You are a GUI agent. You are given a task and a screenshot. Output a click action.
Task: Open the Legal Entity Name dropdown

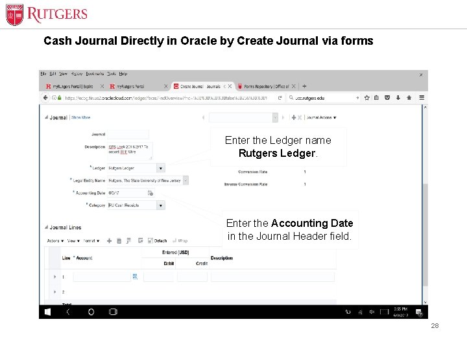pyautogui.click(x=186, y=180)
